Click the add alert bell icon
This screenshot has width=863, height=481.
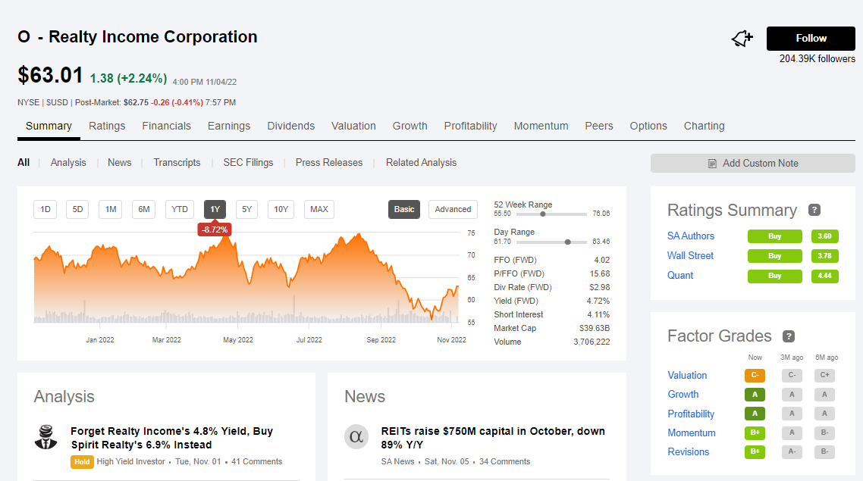[x=742, y=38]
